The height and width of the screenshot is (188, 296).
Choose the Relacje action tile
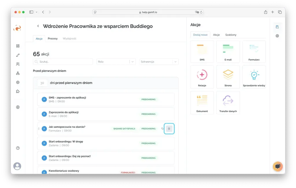[202, 77]
